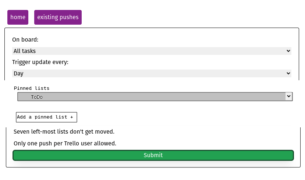The image size is (305, 180).
Task: Click the plus sign on Add pinned list
Action: point(72,117)
